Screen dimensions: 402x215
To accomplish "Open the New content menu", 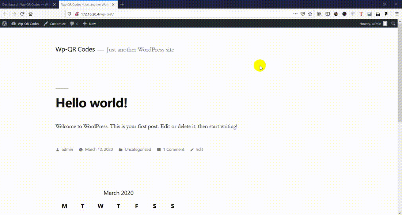I will (89, 23).
